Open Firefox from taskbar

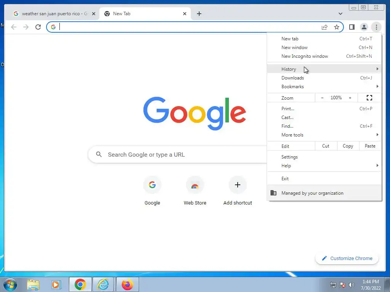coord(127,284)
